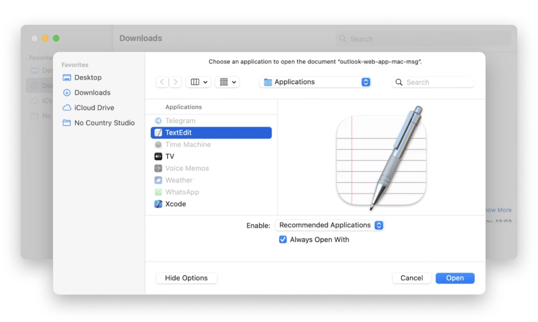
Task: Go forward with the right chevron button
Action: 175,82
